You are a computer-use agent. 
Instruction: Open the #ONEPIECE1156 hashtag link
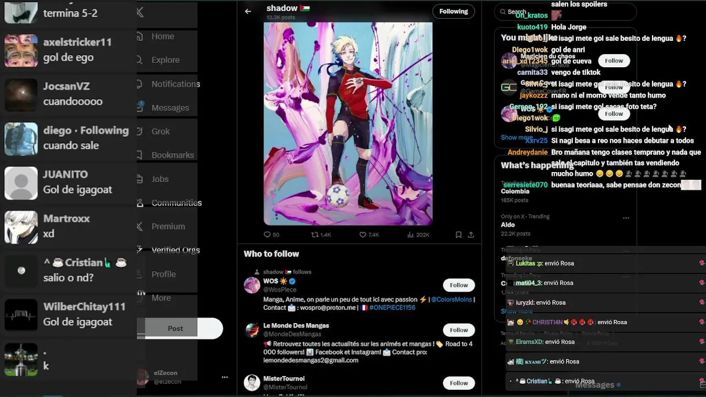[x=392, y=308]
